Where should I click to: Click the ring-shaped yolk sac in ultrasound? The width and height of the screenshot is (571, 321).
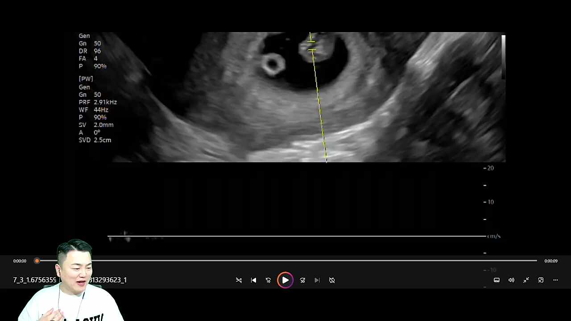coord(272,65)
